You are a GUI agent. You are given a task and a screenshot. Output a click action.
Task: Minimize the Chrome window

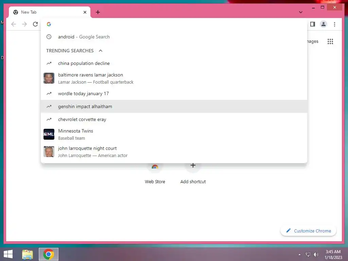coord(313,7)
